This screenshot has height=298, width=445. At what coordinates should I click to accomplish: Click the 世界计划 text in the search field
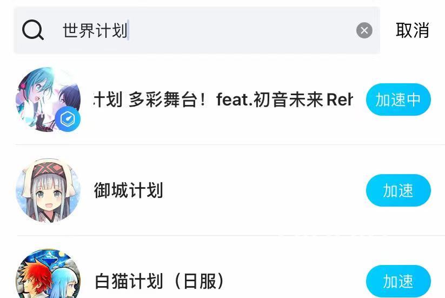pyautogui.click(x=95, y=31)
